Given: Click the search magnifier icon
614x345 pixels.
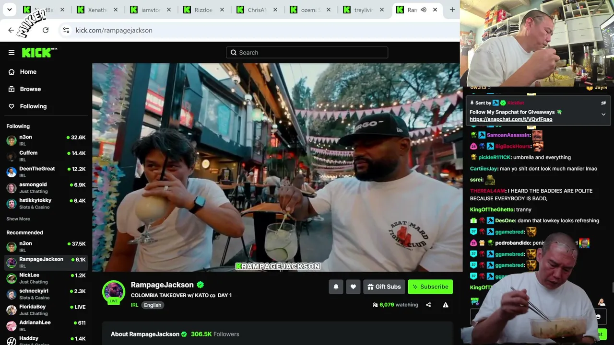Looking at the screenshot, I should (234, 53).
